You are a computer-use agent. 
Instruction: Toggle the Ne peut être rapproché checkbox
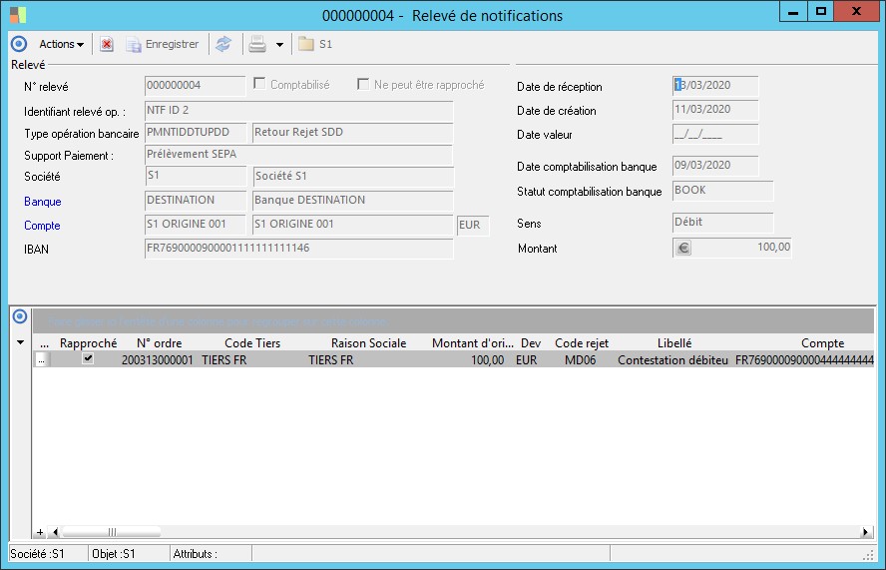(x=363, y=85)
